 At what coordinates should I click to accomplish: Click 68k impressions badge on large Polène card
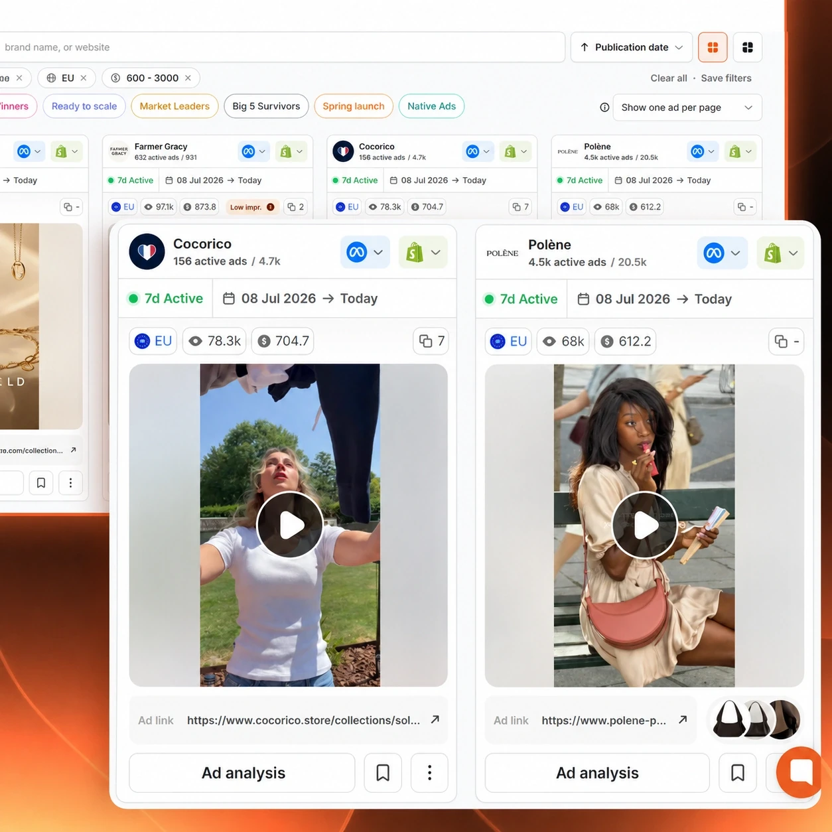563,341
